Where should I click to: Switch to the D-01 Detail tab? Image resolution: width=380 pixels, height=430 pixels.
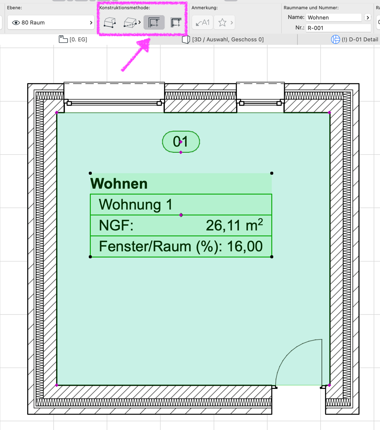click(355, 40)
